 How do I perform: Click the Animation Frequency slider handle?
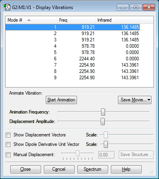pos(103,112)
